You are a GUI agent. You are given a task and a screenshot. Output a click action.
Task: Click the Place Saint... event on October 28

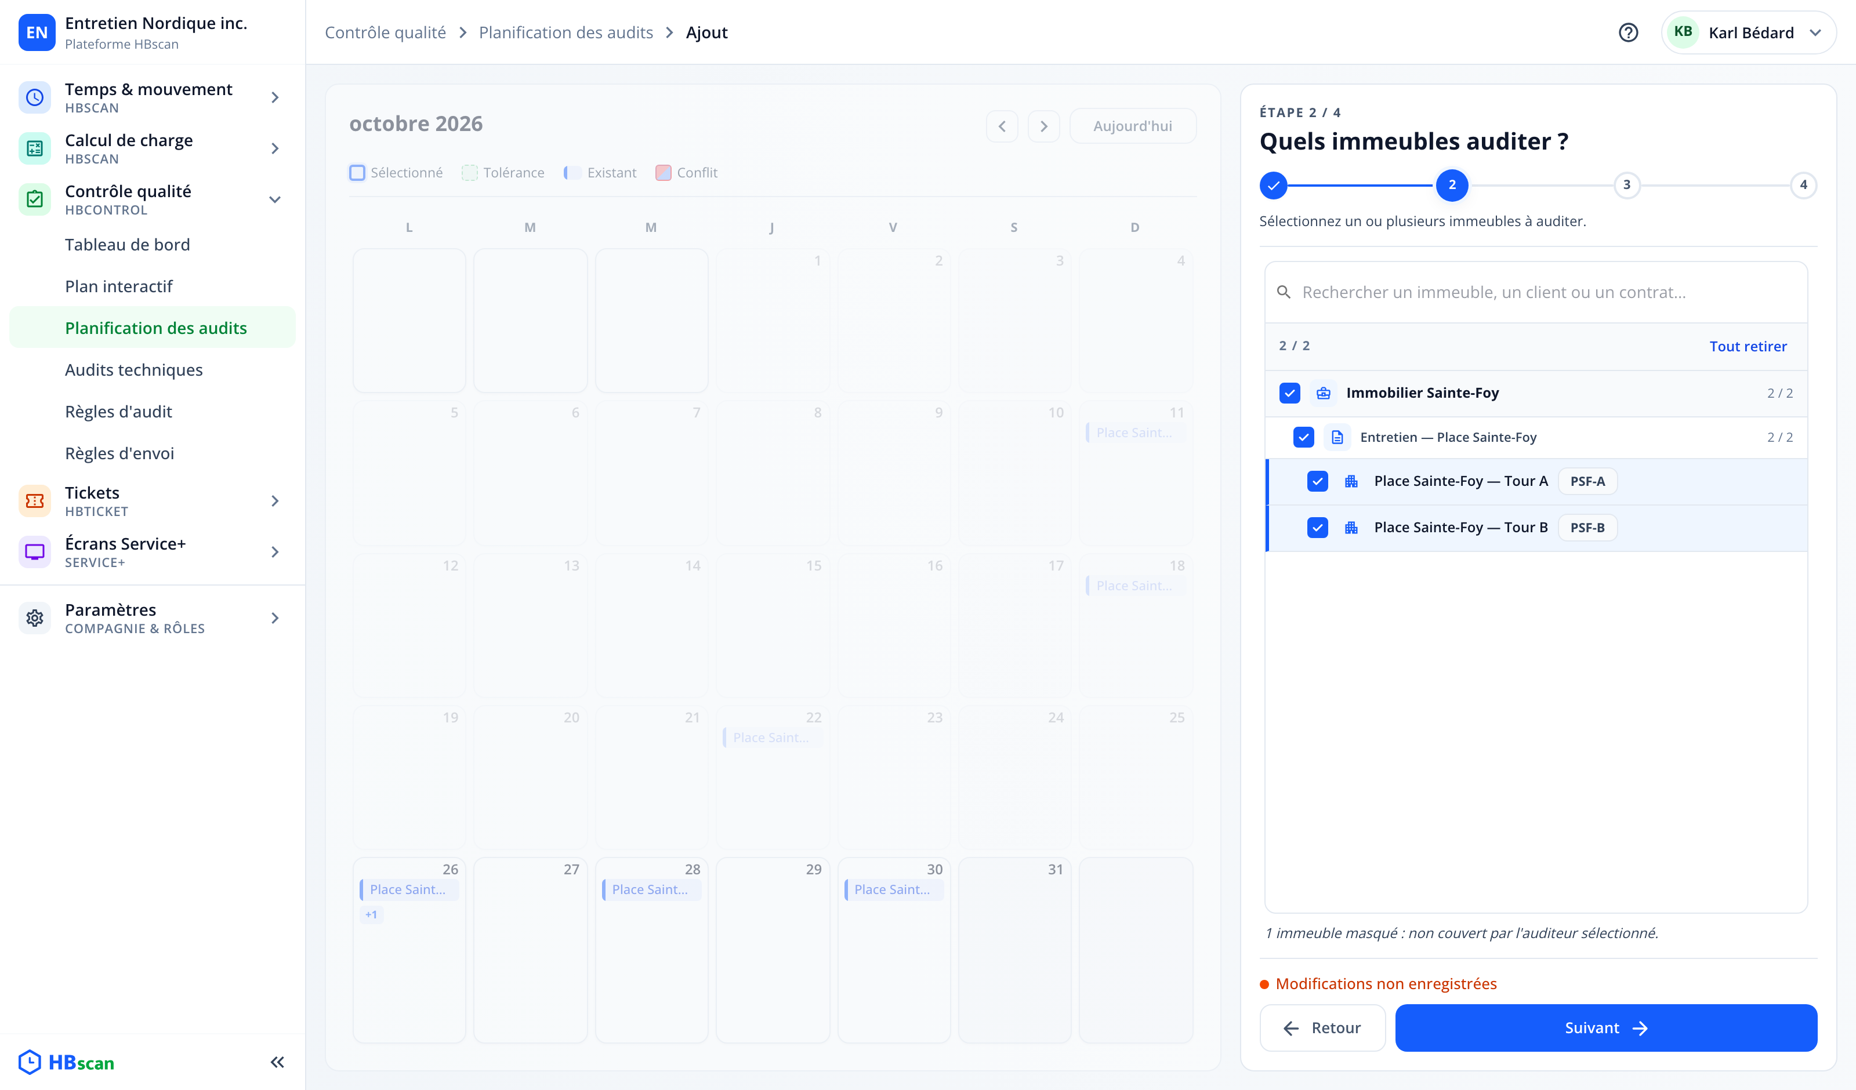[651, 889]
